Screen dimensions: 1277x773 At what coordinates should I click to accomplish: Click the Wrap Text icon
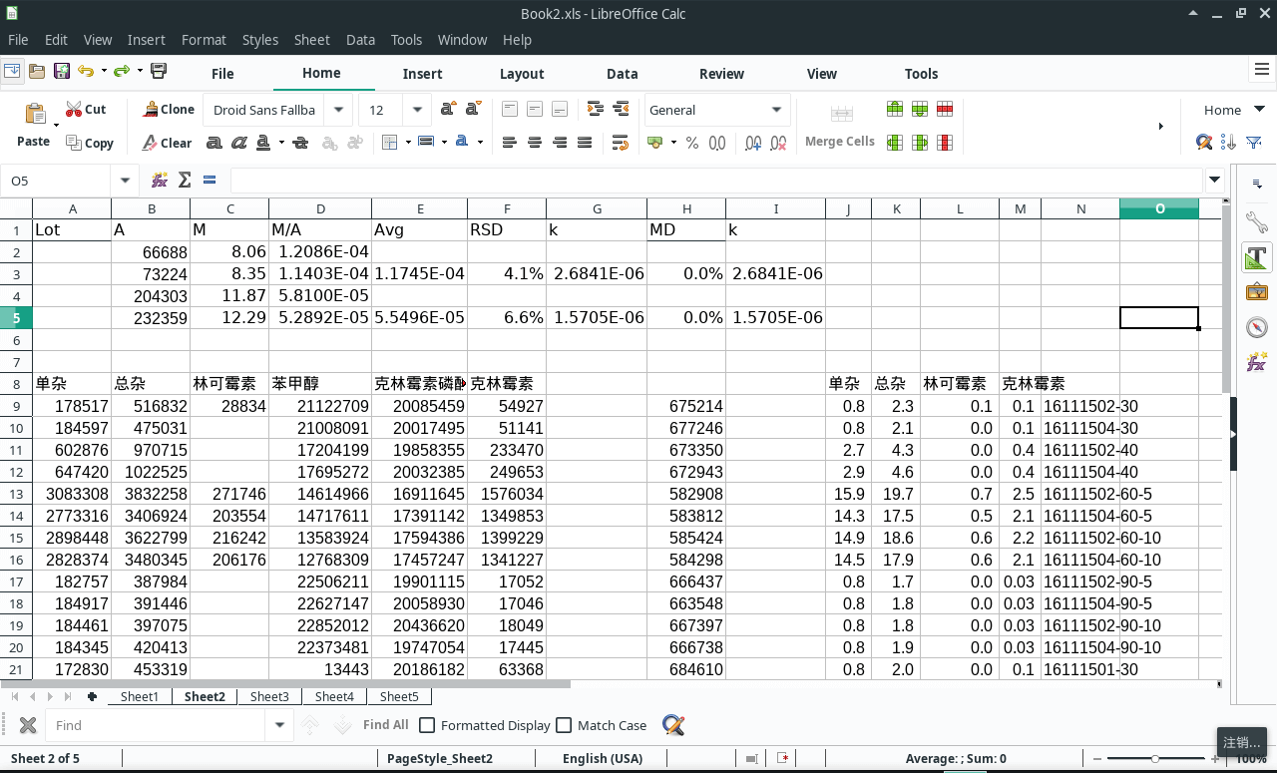tap(620, 143)
